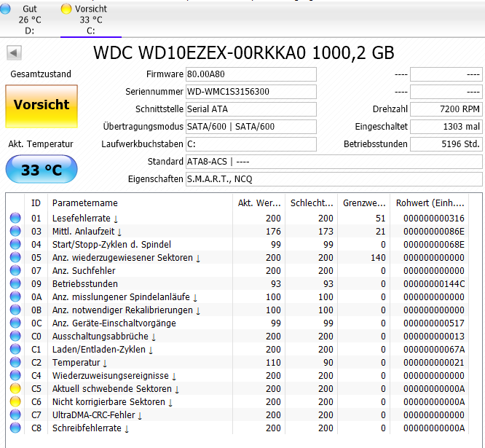Screen dimensions: 485x448
Task: Click status icon for Anz. wiederzugewiesener Sektoren
Action: pos(15,257)
